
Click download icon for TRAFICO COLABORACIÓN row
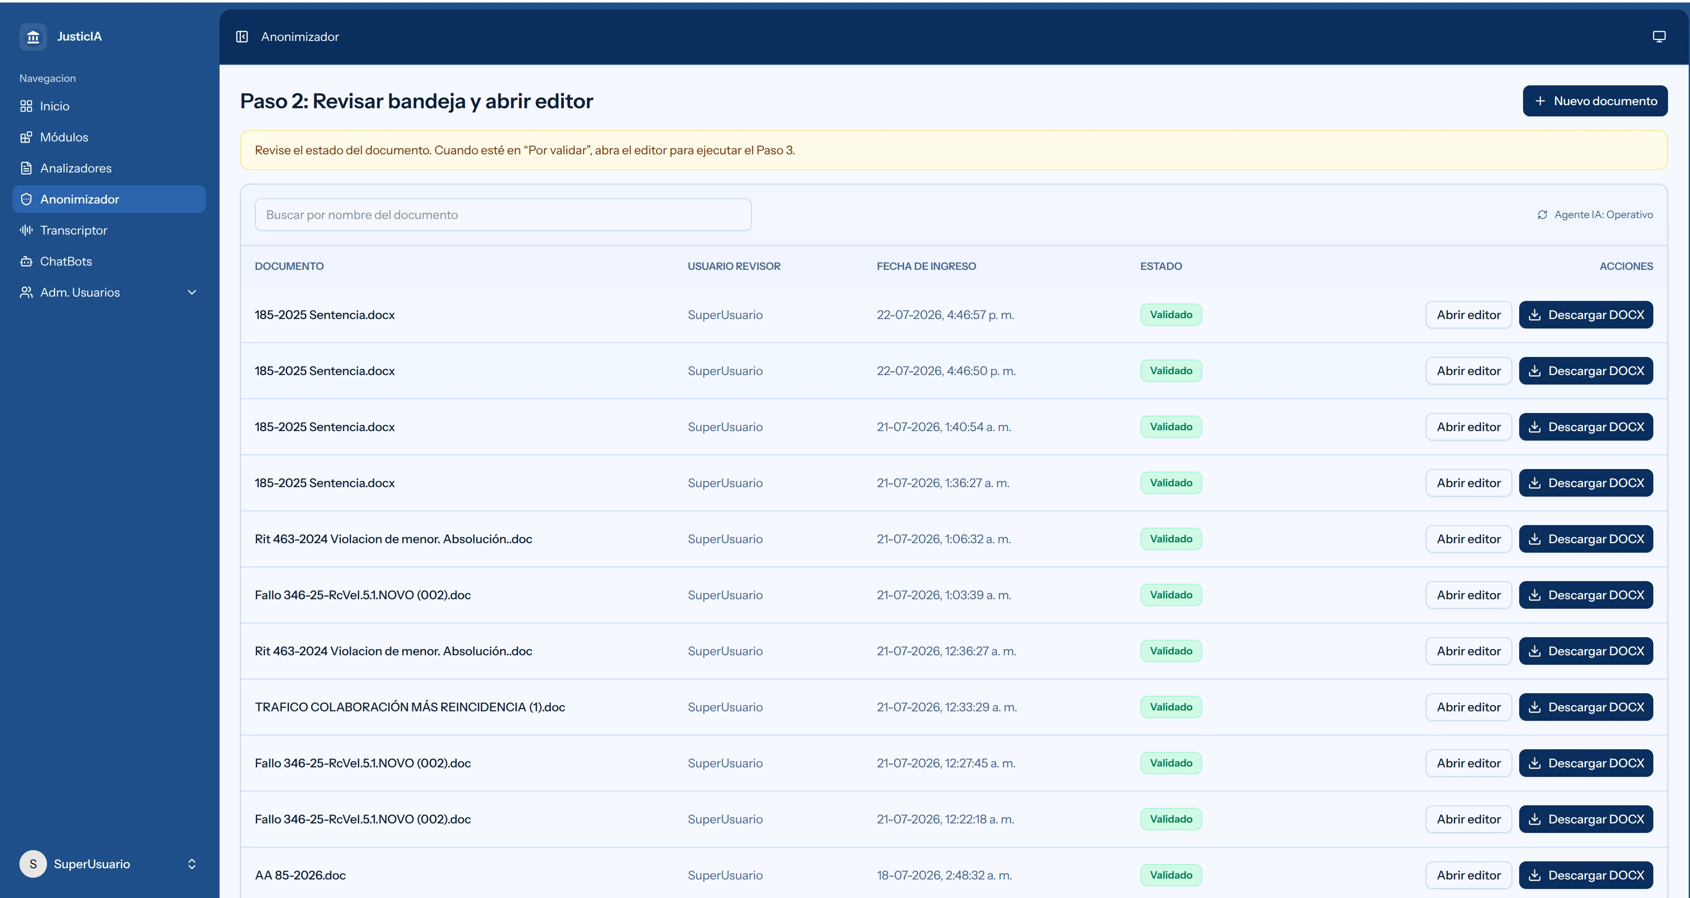click(x=1535, y=707)
